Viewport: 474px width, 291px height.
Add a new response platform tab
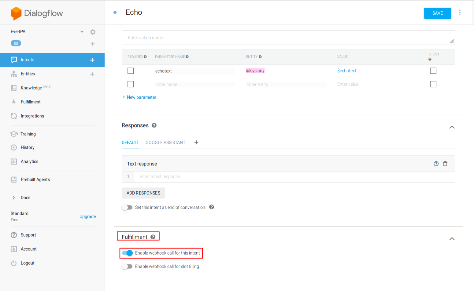196,142
